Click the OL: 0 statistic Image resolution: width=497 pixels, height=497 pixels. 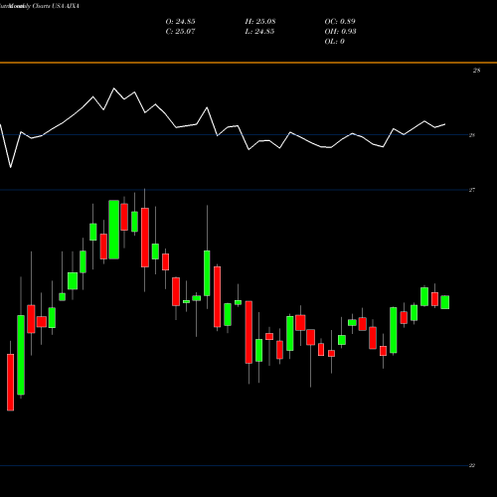tap(334, 42)
